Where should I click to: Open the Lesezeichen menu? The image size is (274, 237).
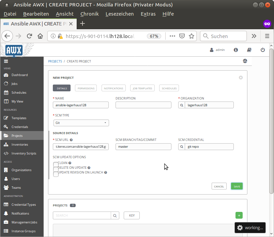click(120, 14)
